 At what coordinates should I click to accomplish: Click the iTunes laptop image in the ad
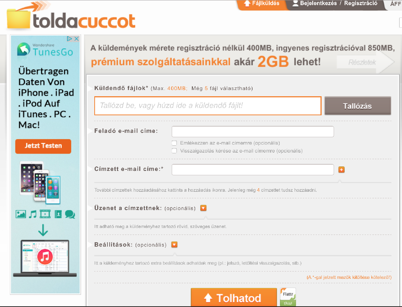[x=45, y=258]
